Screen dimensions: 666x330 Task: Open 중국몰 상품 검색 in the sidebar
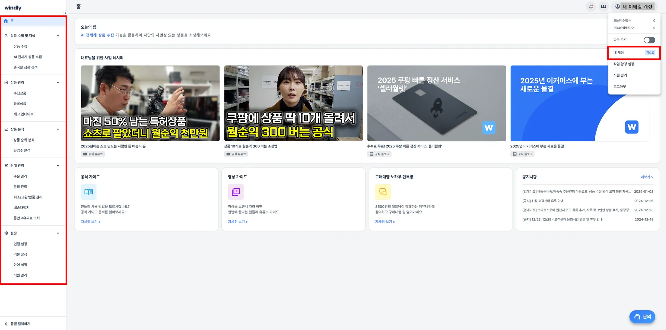click(x=25, y=67)
